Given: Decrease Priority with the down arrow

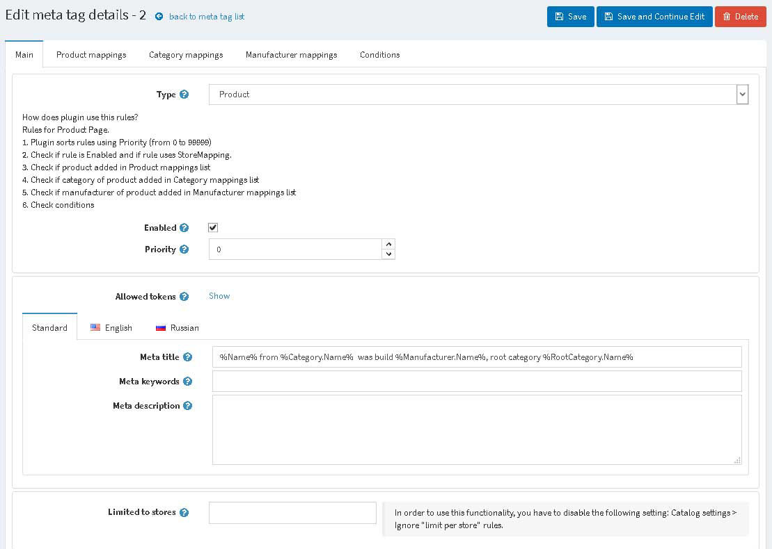Looking at the screenshot, I should tap(388, 254).
